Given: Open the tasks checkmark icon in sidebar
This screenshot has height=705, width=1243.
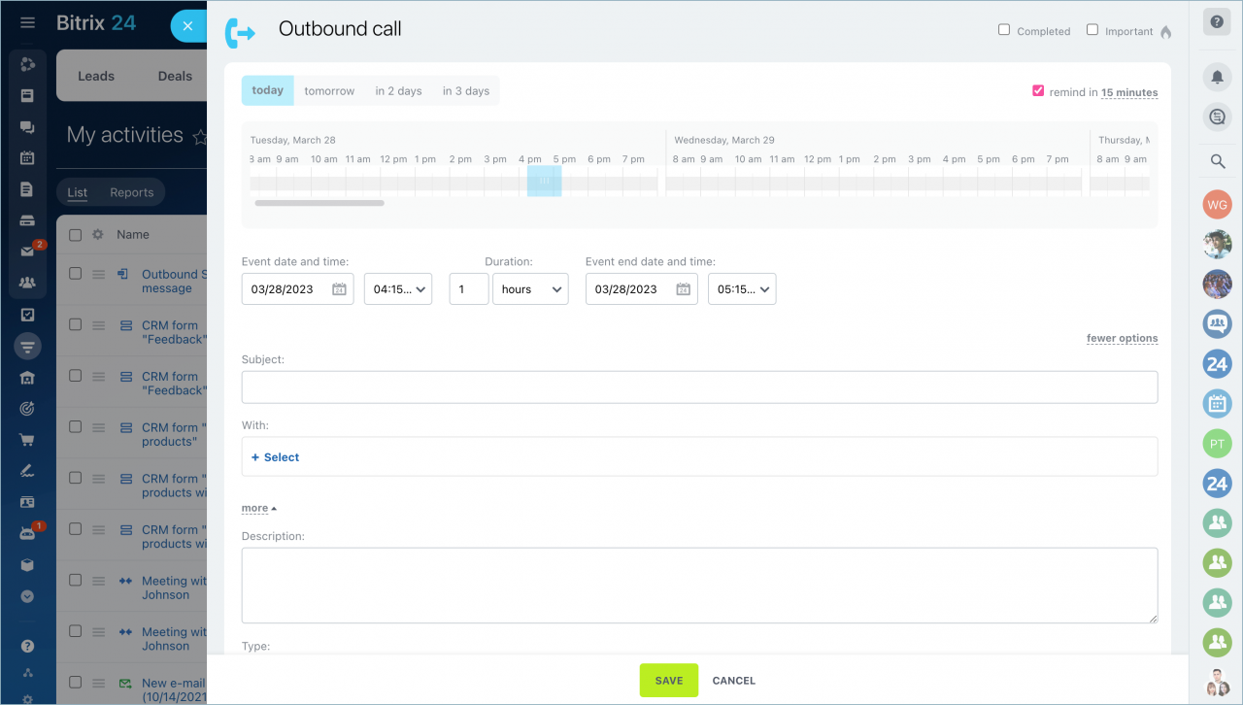Looking at the screenshot, I should pos(27,315).
